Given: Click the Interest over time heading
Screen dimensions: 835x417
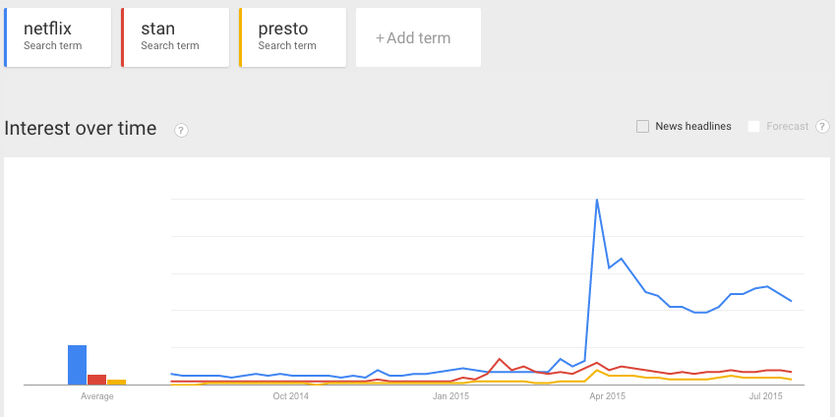Looking at the screenshot, I should pos(81,128).
